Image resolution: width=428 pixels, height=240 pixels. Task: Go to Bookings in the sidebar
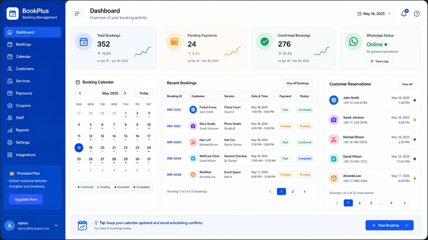pyautogui.click(x=33, y=44)
